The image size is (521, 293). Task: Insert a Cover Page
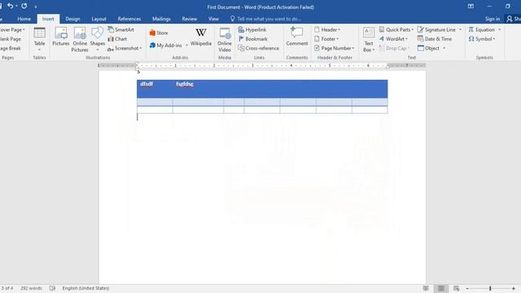point(11,29)
